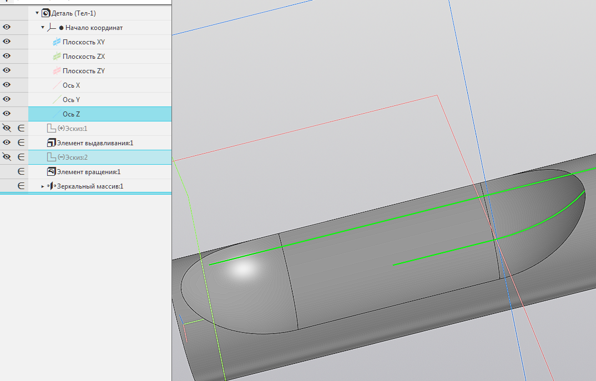Collapse the Деталь (Тел-1) tree node
Screen dimensions: 596x381
[x=37, y=13]
